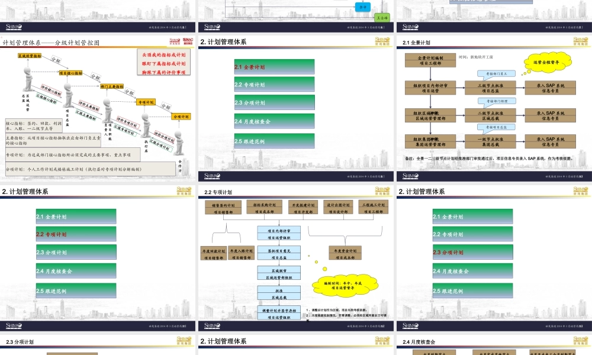Select the 招标采购计划 项目成本部 box
The height and width of the screenshot is (355, 592).
[x=264, y=208]
